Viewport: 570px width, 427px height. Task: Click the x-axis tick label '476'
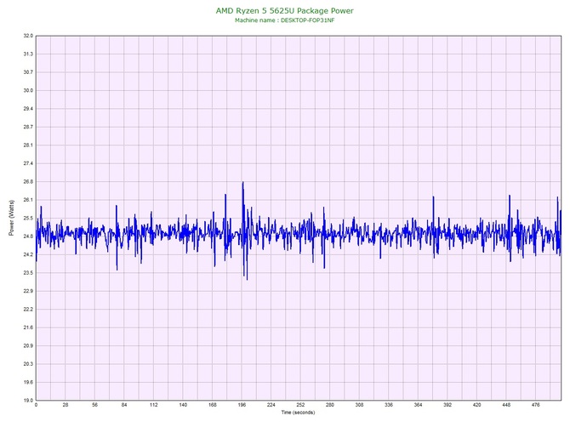coord(535,405)
